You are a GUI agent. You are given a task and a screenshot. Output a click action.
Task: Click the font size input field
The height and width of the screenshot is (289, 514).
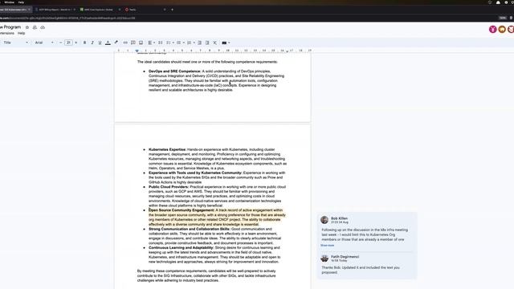(68, 43)
